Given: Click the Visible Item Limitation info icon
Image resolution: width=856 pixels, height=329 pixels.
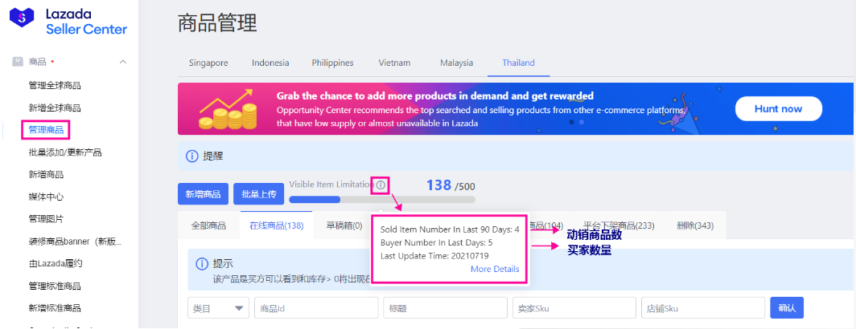Looking at the screenshot, I should [381, 185].
